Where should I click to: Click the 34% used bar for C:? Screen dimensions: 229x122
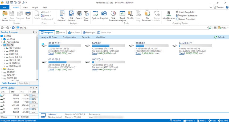pyautogui.click(x=34, y=95)
